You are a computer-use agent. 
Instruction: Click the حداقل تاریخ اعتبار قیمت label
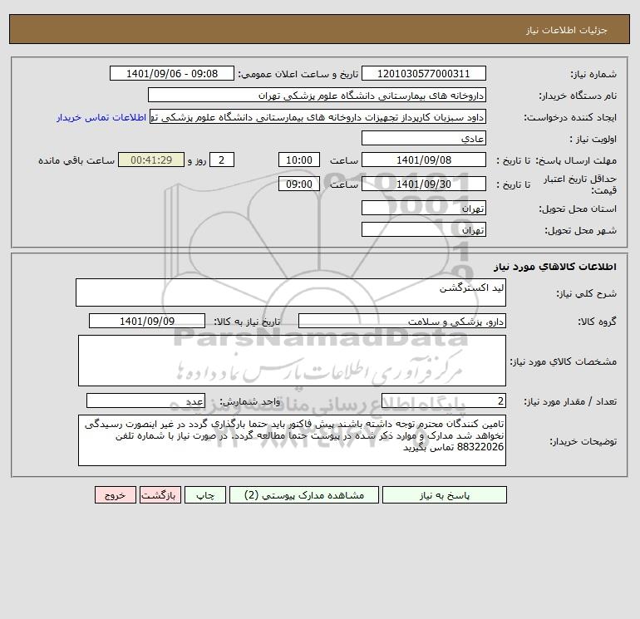pyautogui.click(x=580, y=184)
